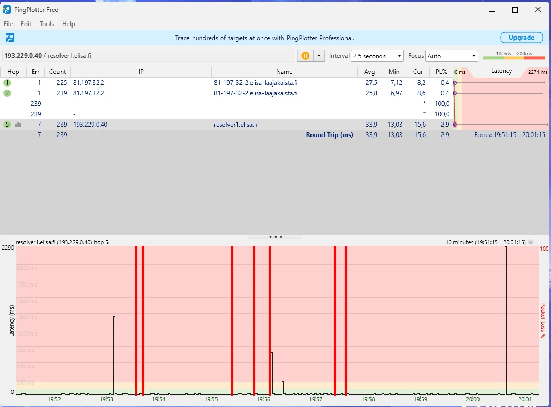The height and width of the screenshot is (407, 551).
Task: Click the PingPlotter logo in the promo banner
Action: click(10, 38)
